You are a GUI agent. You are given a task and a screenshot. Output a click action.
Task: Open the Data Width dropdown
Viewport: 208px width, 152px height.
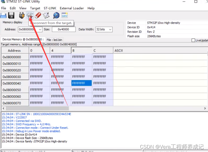[x=110, y=29]
